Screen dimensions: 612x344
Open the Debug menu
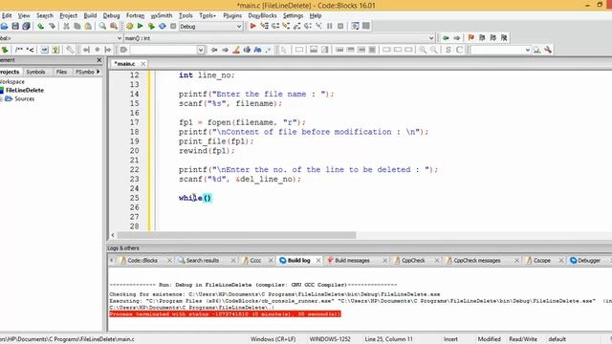111,15
